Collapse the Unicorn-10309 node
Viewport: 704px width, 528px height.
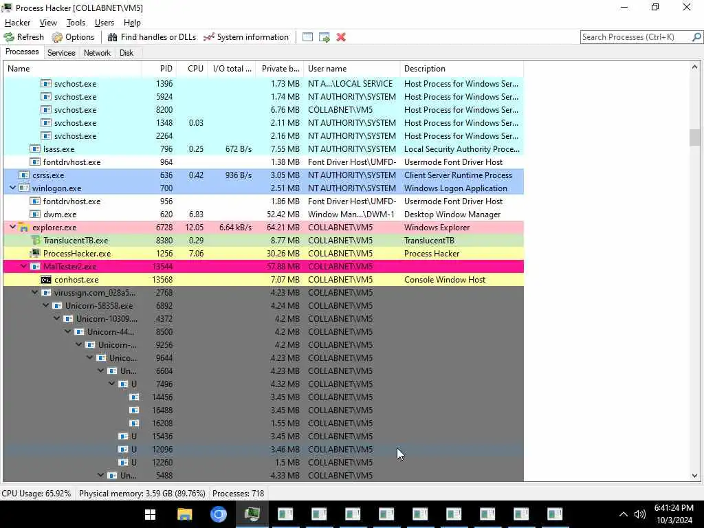pyautogui.click(x=56, y=318)
